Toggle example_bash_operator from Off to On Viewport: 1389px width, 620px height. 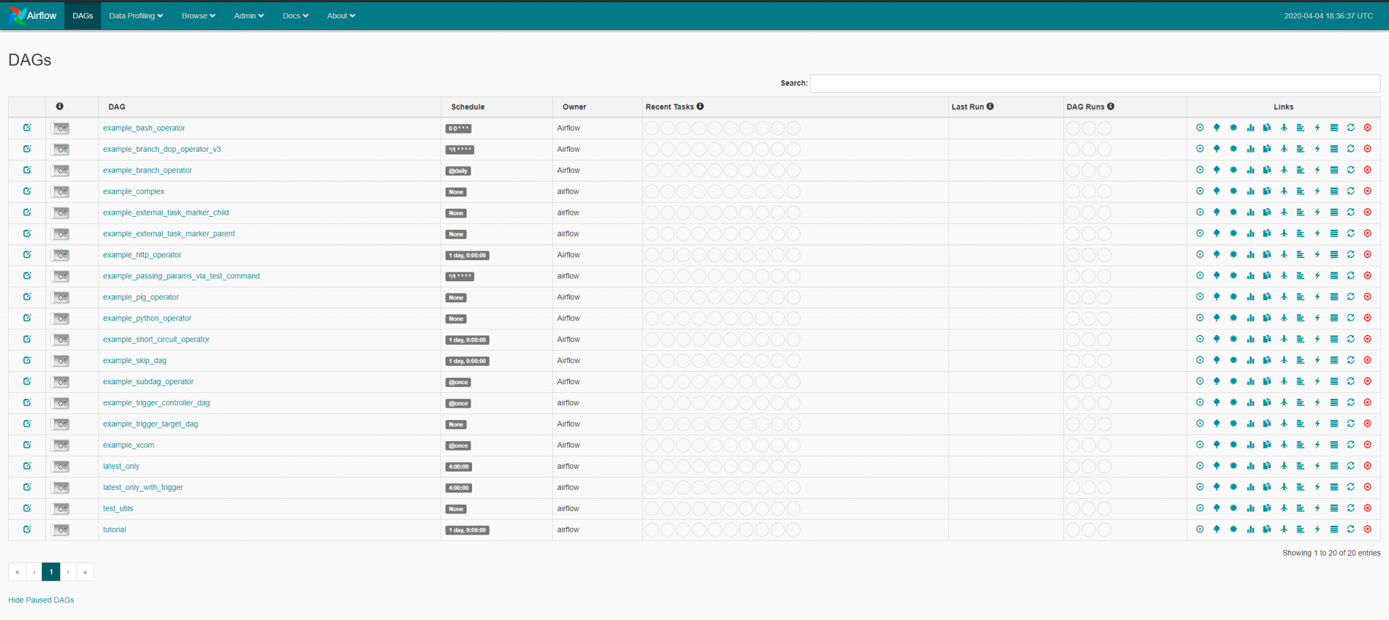pyautogui.click(x=60, y=128)
